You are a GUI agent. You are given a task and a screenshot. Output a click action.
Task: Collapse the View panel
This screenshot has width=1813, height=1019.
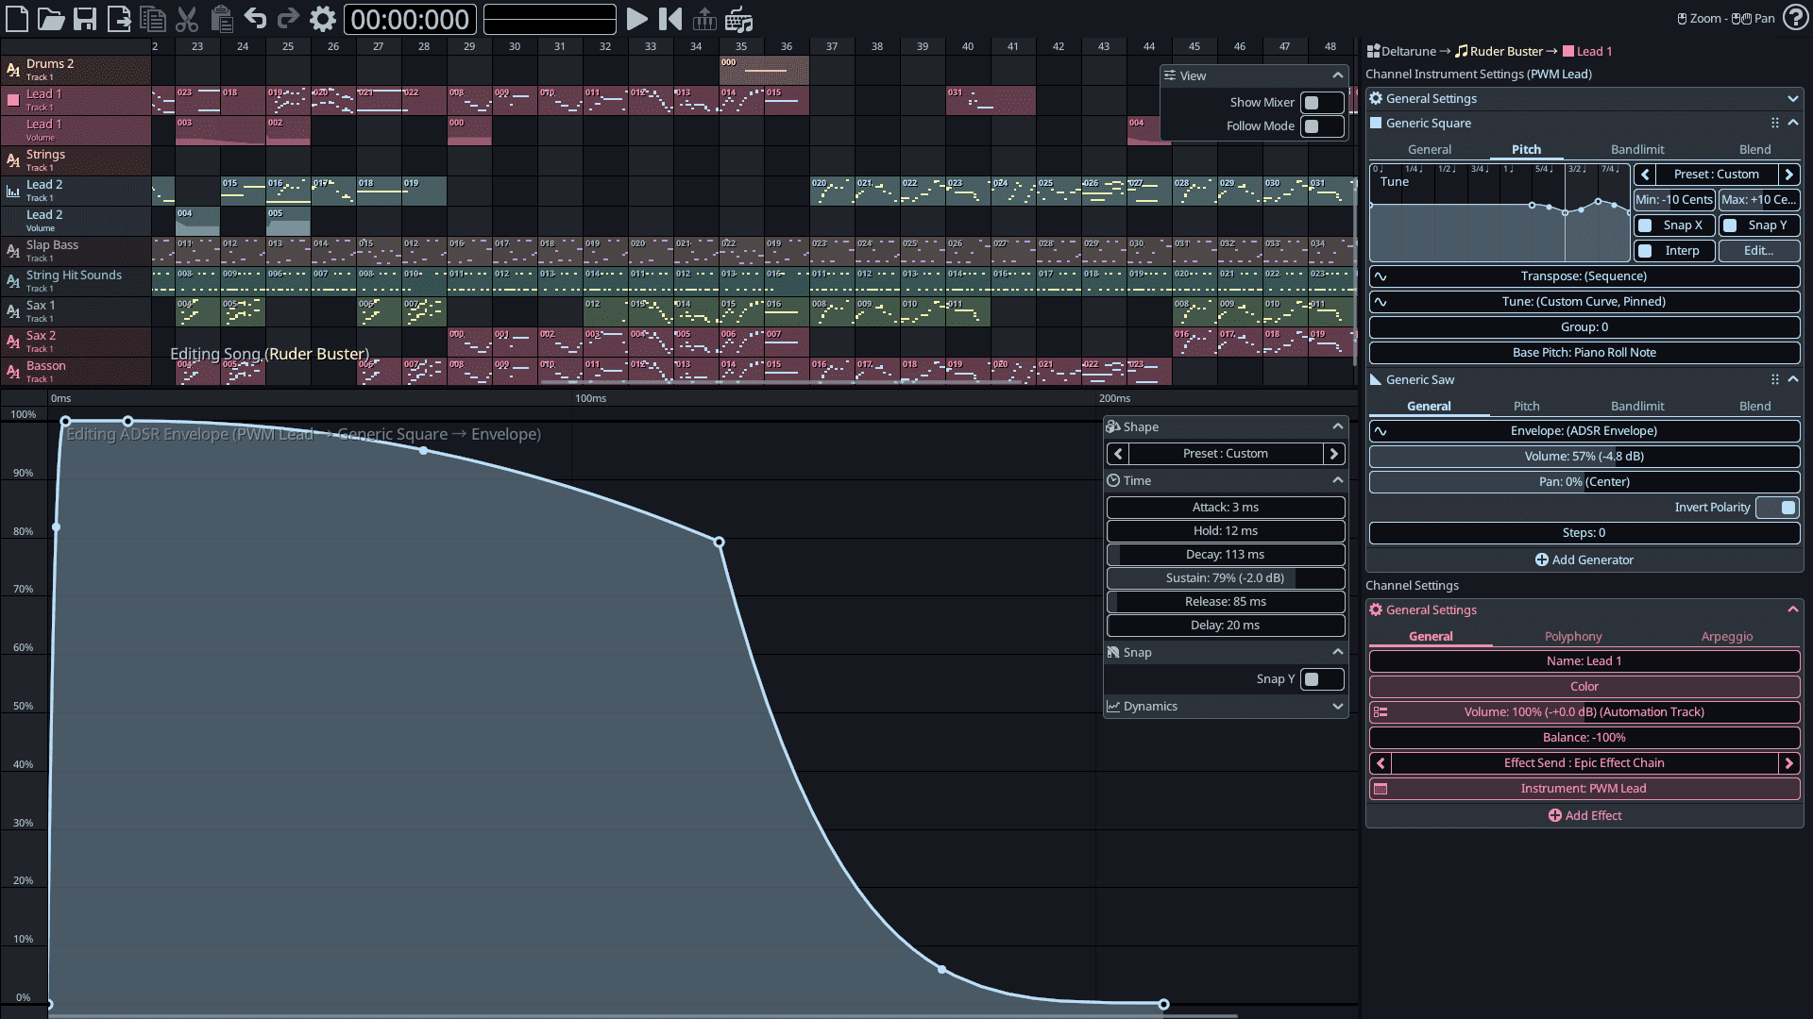click(x=1337, y=75)
